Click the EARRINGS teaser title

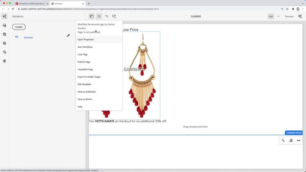click(134, 69)
